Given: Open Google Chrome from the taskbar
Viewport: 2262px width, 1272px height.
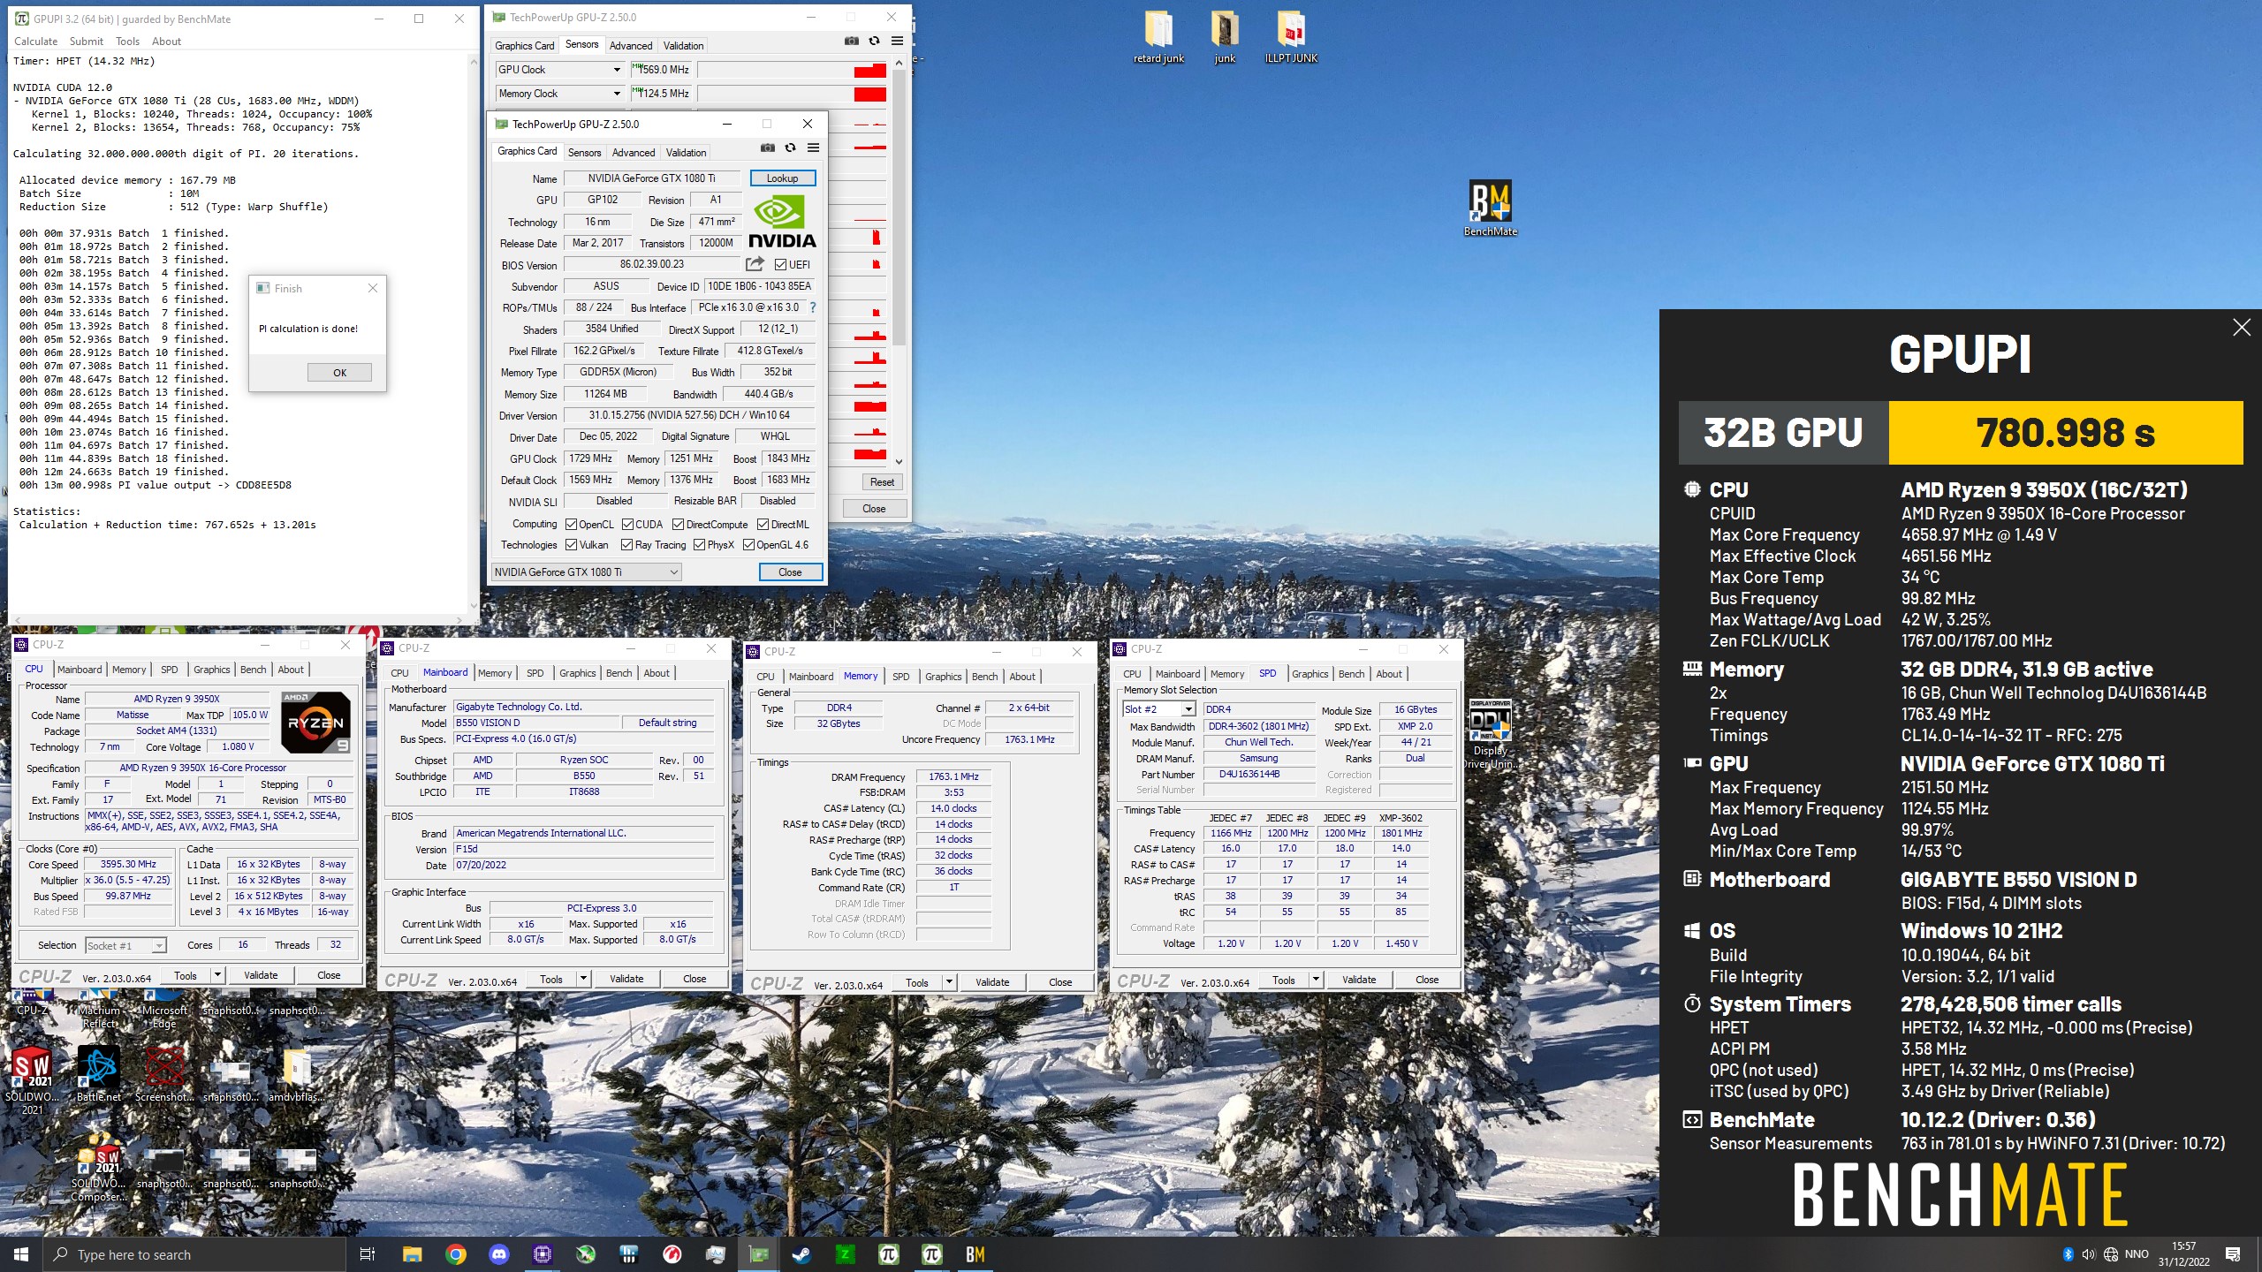Looking at the screenshot, I should pos(455,1254).
